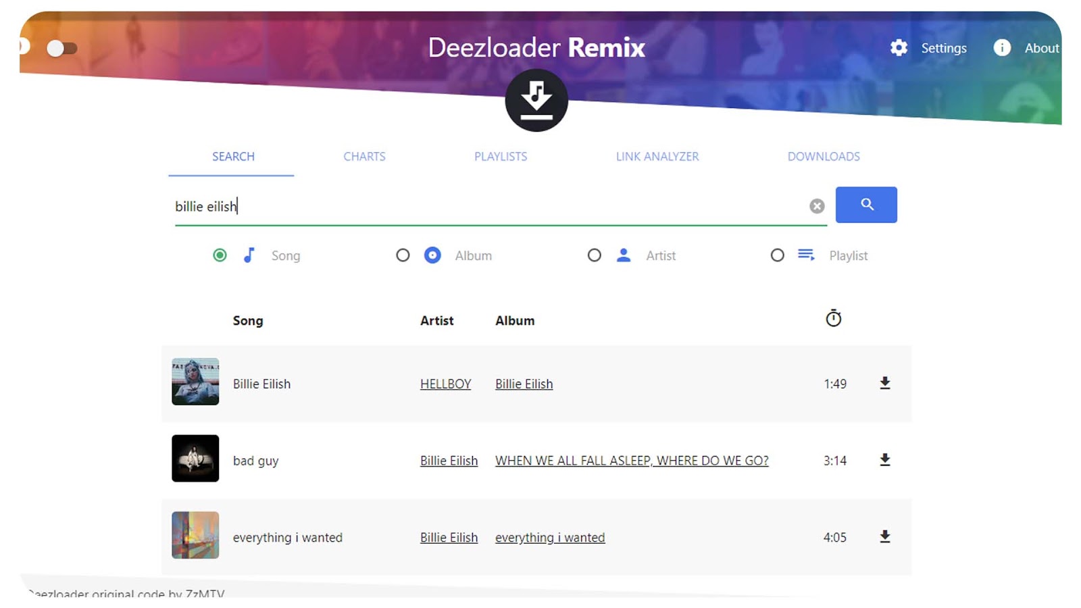Clear the search query with the x icon
Viewport: 1081px width, 608px height.
click(817, 206)
